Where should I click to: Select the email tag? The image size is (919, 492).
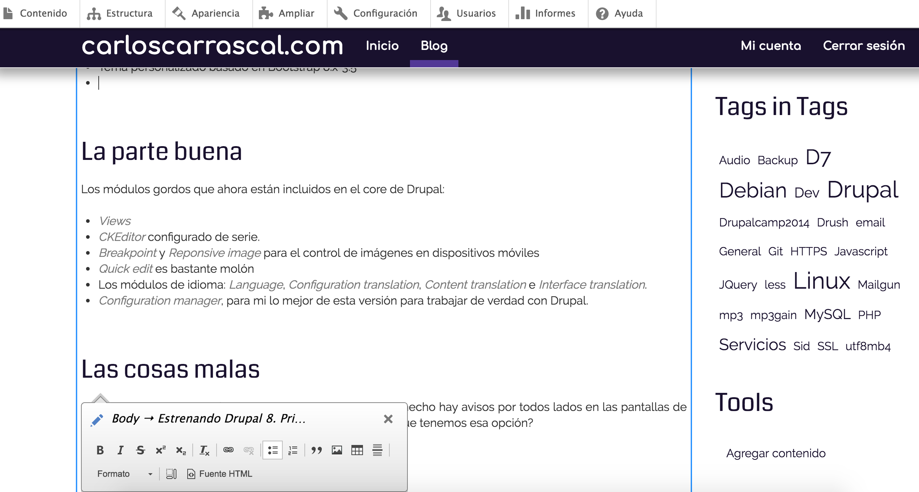click(870, 222)
